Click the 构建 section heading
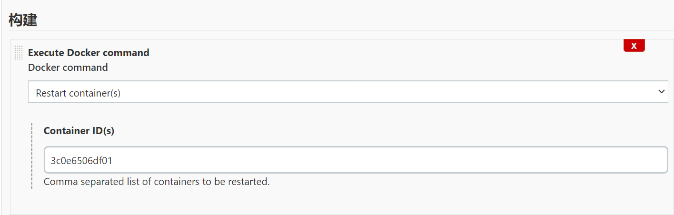674x215 pixels. coord(23,20)
